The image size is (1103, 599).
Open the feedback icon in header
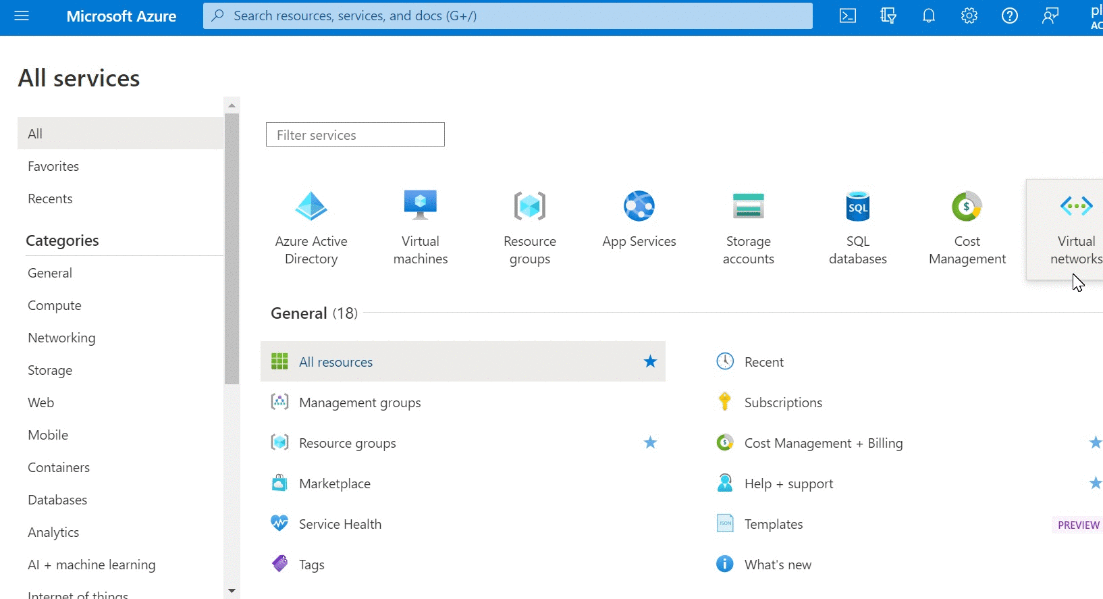point(1050,16)
